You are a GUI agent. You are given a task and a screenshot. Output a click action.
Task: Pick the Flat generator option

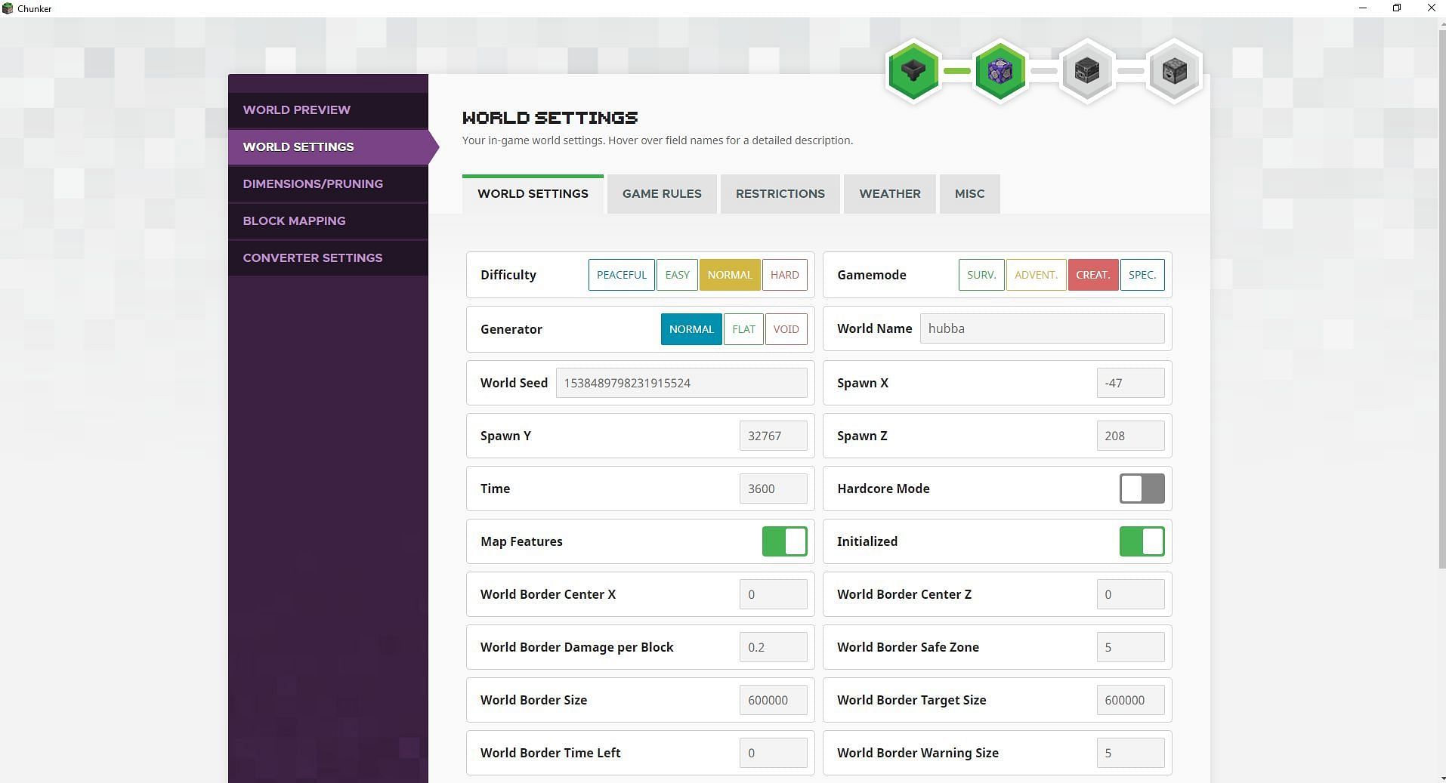(x=743, y=329)
